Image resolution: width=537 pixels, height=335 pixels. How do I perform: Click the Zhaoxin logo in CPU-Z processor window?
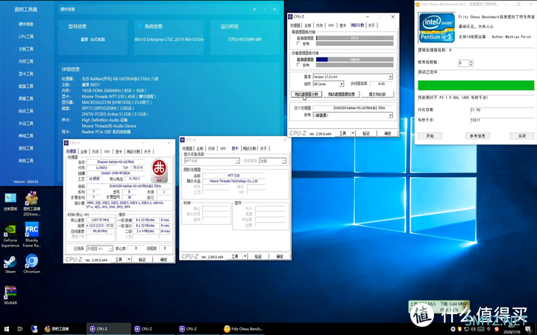coord(160,170)
